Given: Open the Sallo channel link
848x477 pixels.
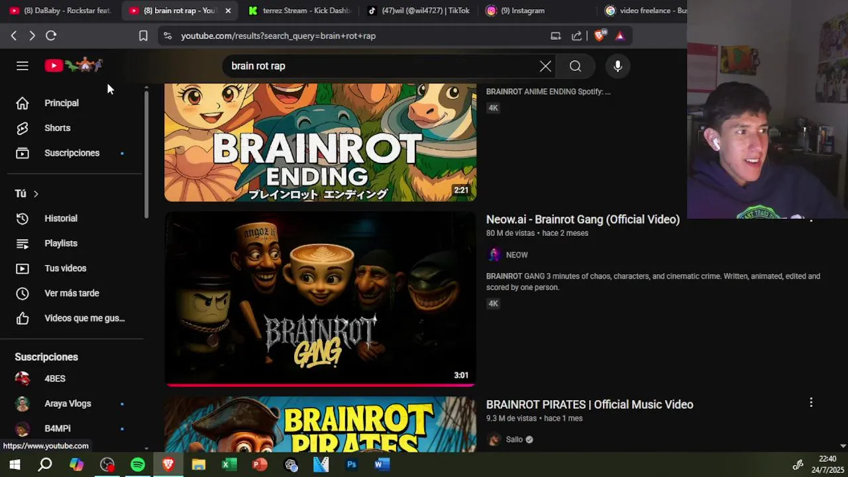Looking at the screenshot, I should pos(514,439).
